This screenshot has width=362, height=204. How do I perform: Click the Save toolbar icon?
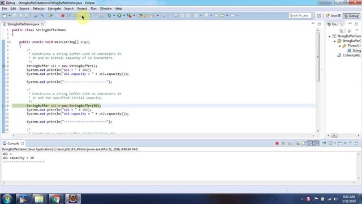click(x=15, y=15)
